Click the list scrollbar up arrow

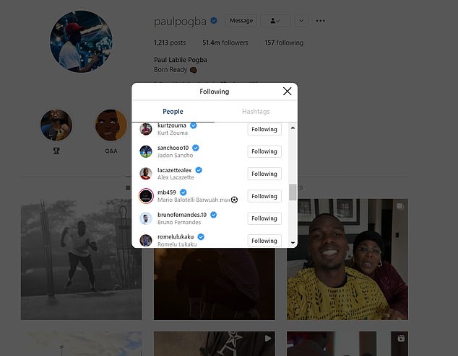click(x=293, y=128)
